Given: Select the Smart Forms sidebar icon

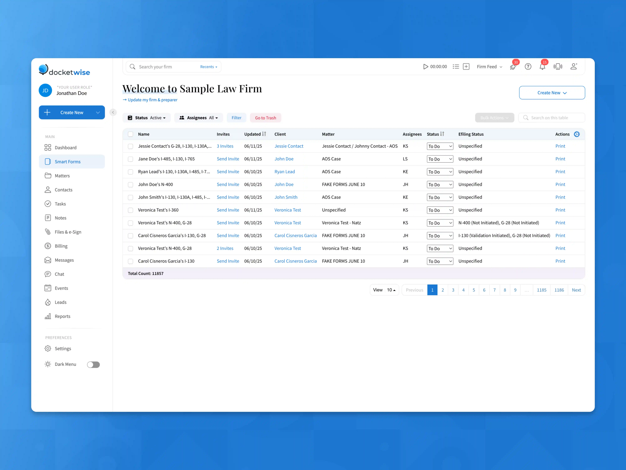Looking at the screenshot, I should click(48, 161).
